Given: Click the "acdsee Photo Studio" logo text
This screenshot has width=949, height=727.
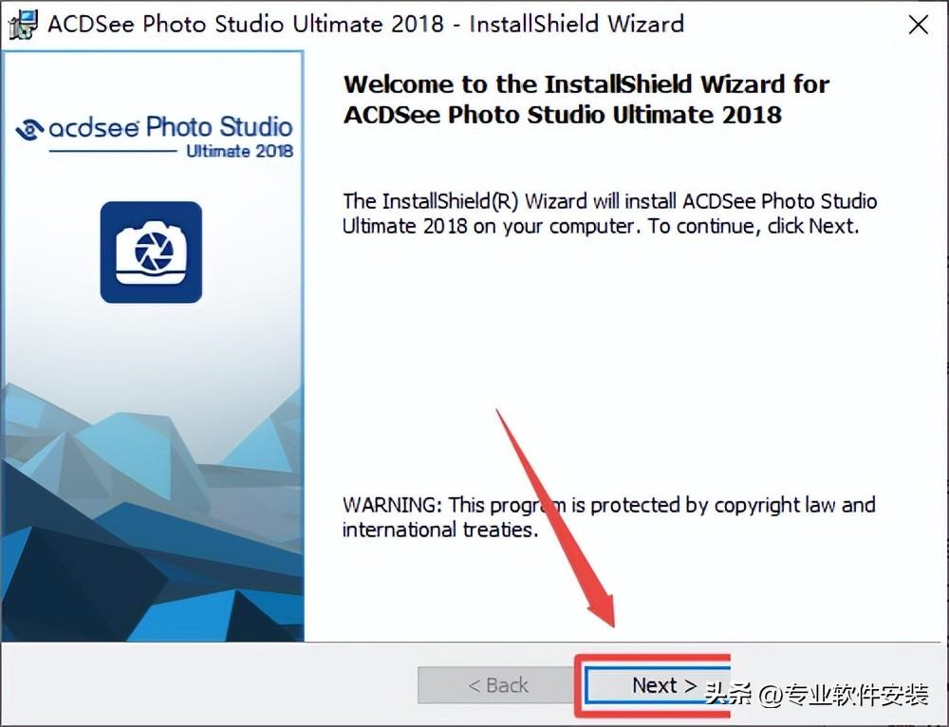Looking at the screenshot, I should pos(171,127).
